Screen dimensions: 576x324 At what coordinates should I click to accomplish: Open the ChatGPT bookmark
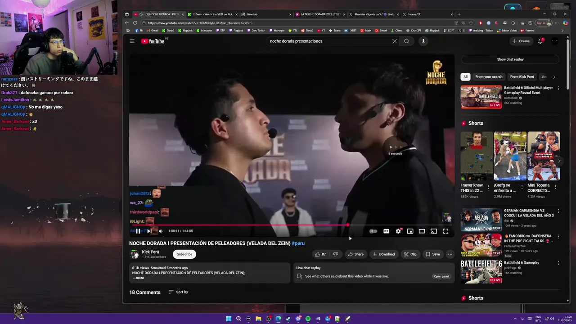tap(414, 31)
